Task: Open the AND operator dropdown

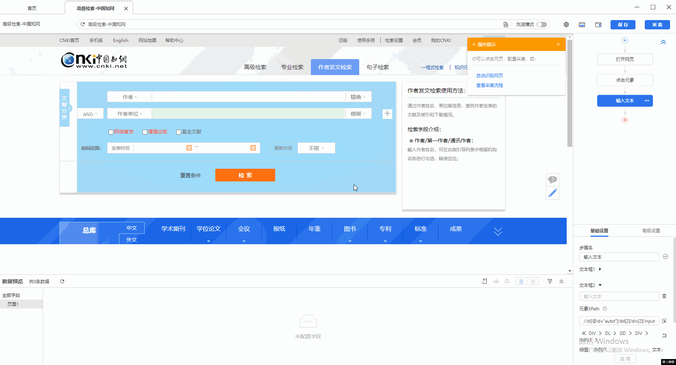Action: pos(90,114)
